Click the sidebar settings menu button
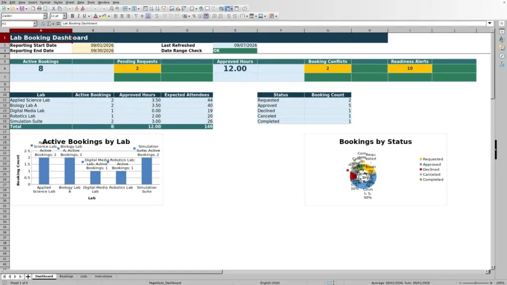Image resolution: width=507 pixels, height=285 pixels. click(x=502, y=24)
